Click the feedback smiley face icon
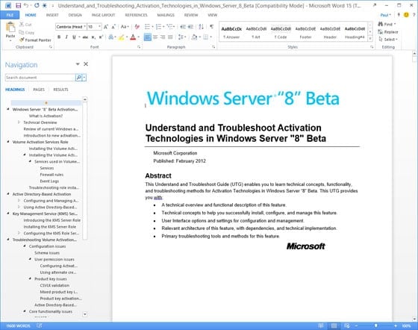The width and height of the screenshot is (418, 330). point(406,15)
